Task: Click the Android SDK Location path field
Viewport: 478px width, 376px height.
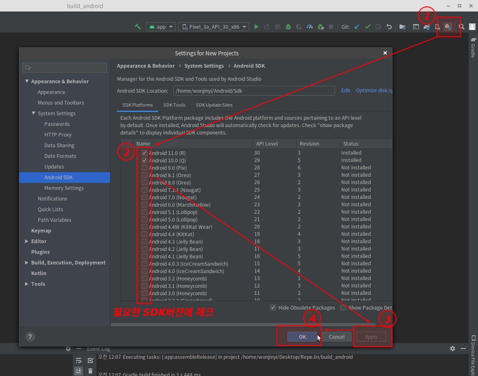Action: (254, 91)
